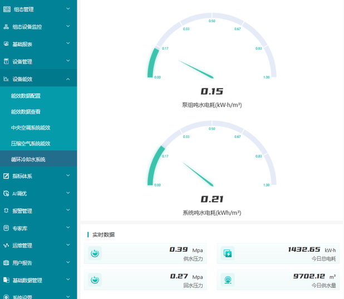344x299 pixels.
Task: Expand the 基础报表 chevron
Action: point(68,43)
